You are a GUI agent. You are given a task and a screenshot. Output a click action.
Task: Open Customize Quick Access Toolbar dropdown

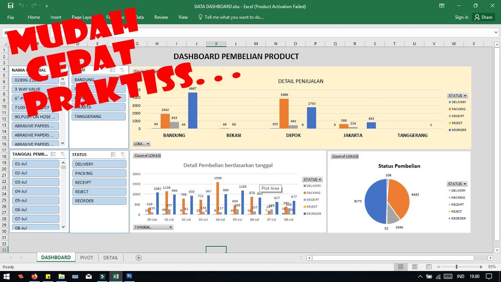click(x=47, y=6)
